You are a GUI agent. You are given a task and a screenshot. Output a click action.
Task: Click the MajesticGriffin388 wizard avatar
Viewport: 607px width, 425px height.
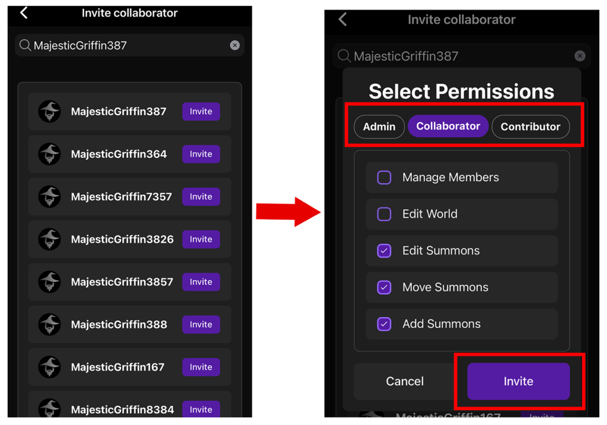(49, 324)
